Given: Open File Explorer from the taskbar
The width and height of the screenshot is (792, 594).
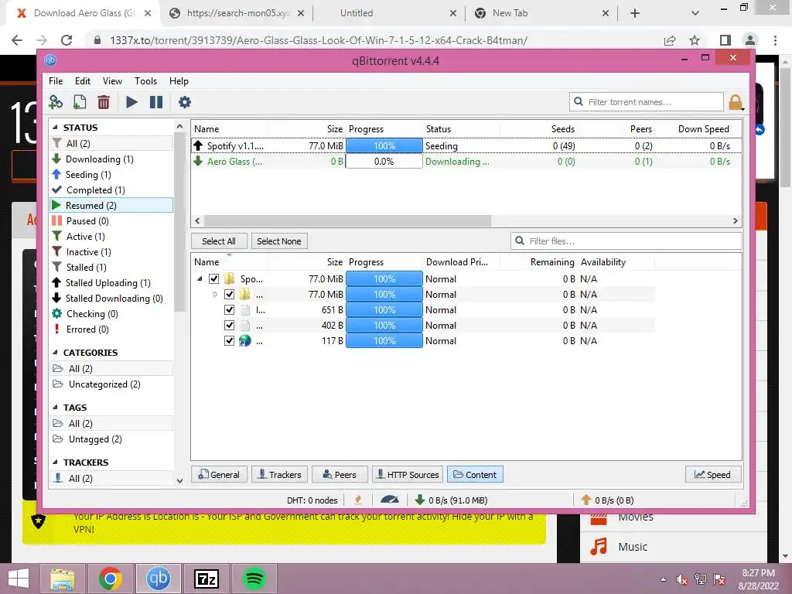Looking at the screenshot, I should pos(62,579).
